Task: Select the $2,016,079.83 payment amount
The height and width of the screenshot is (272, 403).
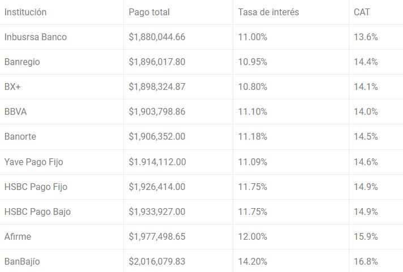Action: click(157, 261)
